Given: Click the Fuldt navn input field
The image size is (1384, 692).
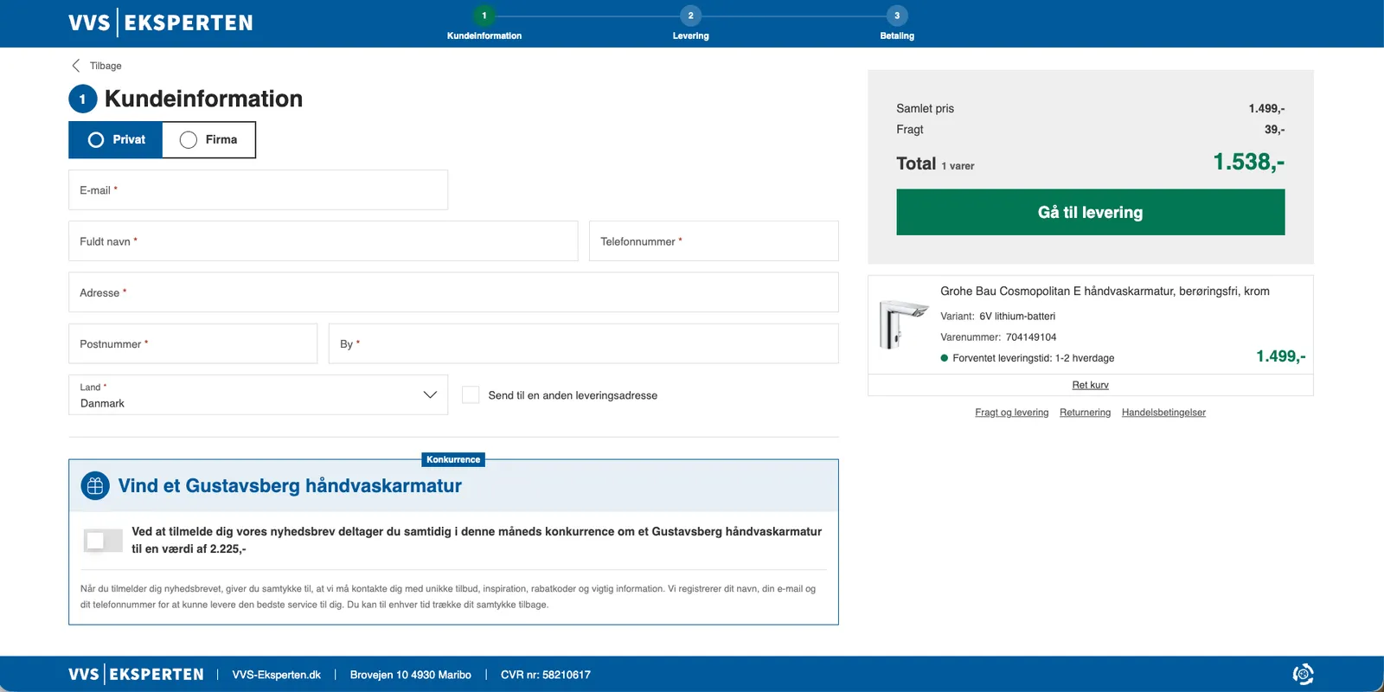Looking at the screenshot, I should (x=323, y=240).
